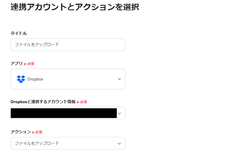Click the アクション field label

pos(20,132)
